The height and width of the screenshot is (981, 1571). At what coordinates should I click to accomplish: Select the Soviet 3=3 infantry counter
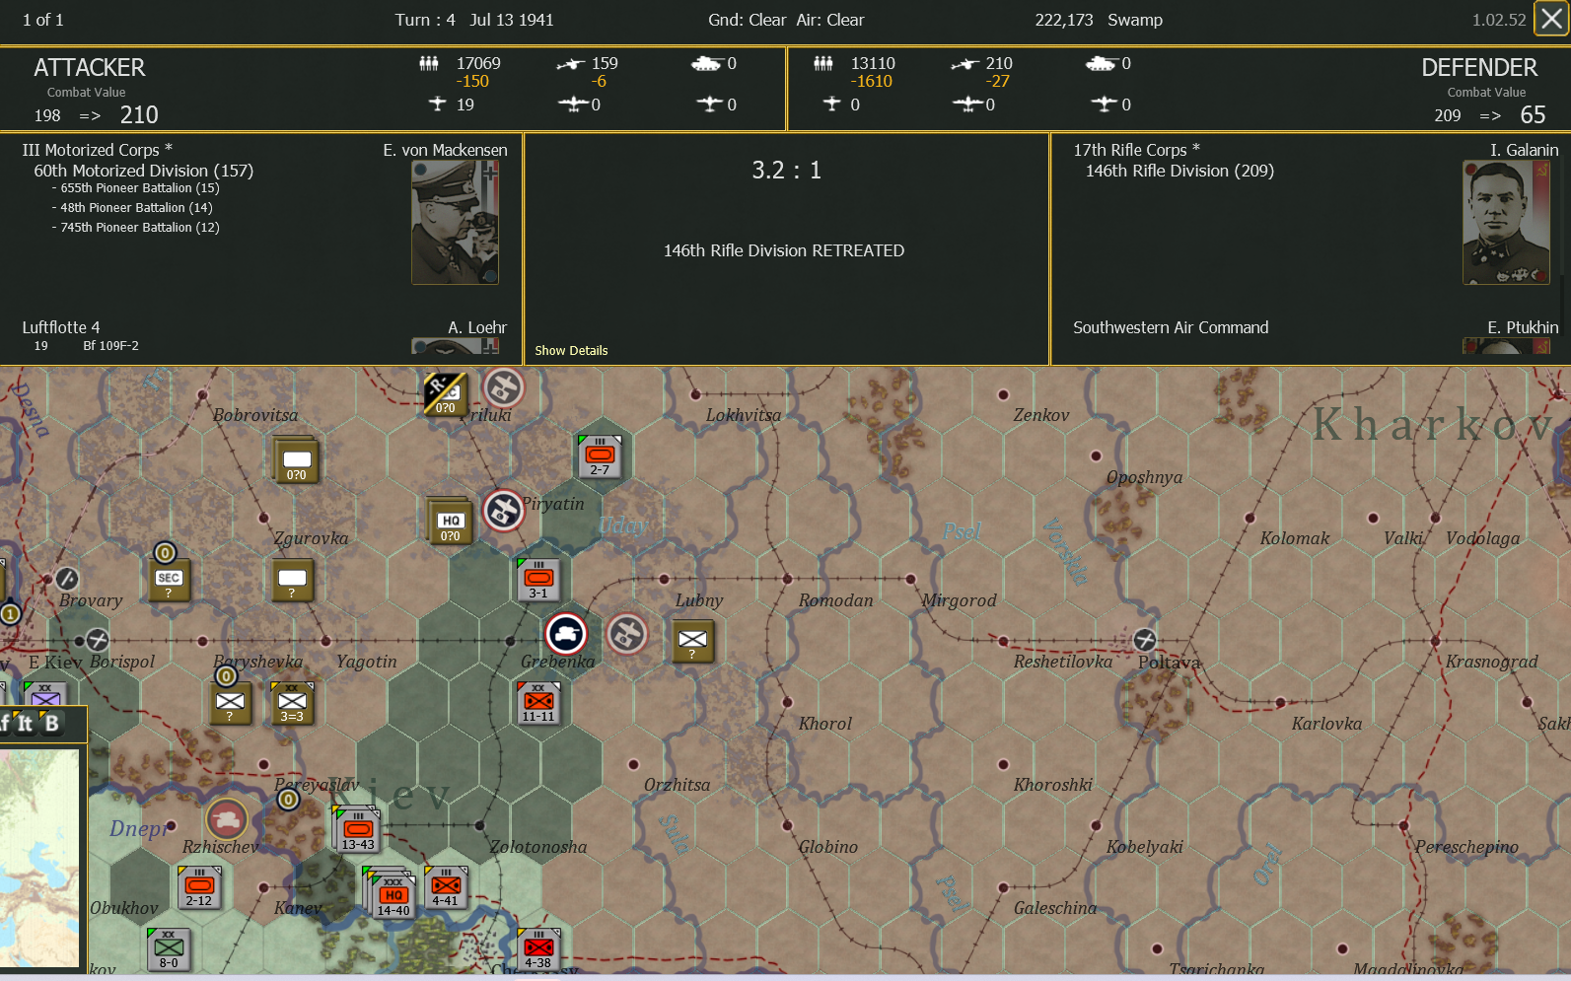click(x=292, y=703)
